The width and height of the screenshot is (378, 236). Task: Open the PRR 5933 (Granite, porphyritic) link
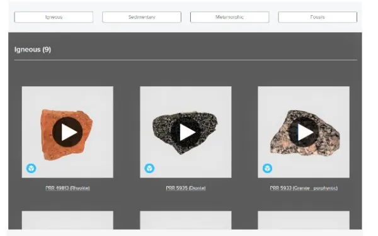click(x=304, y=188)
